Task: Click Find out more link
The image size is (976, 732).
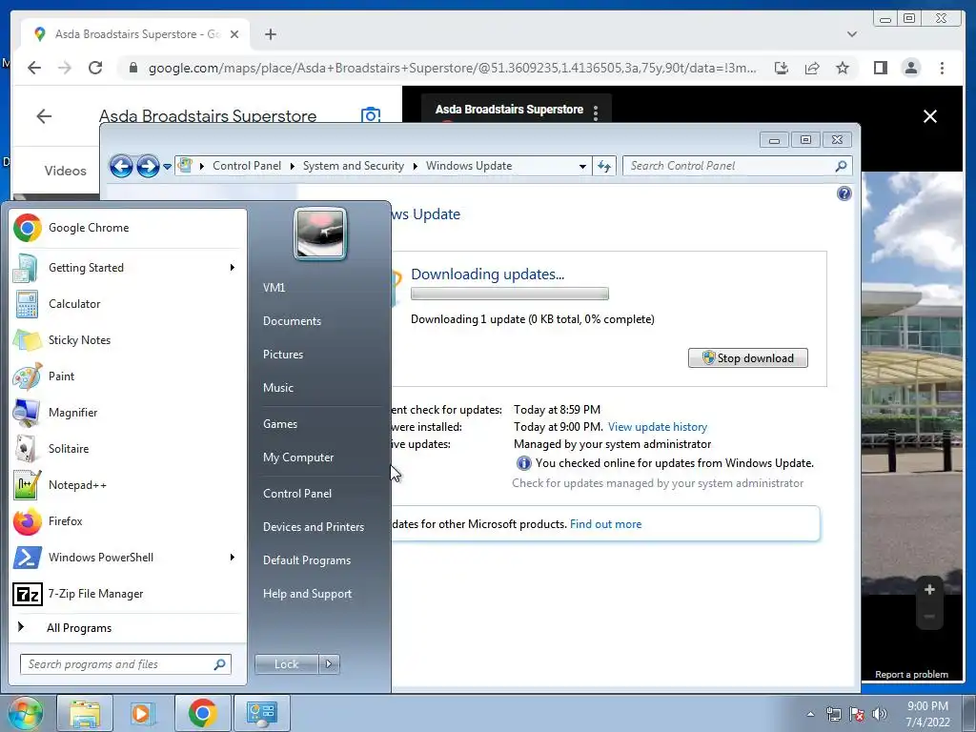Action: click(x=605, y=524)
